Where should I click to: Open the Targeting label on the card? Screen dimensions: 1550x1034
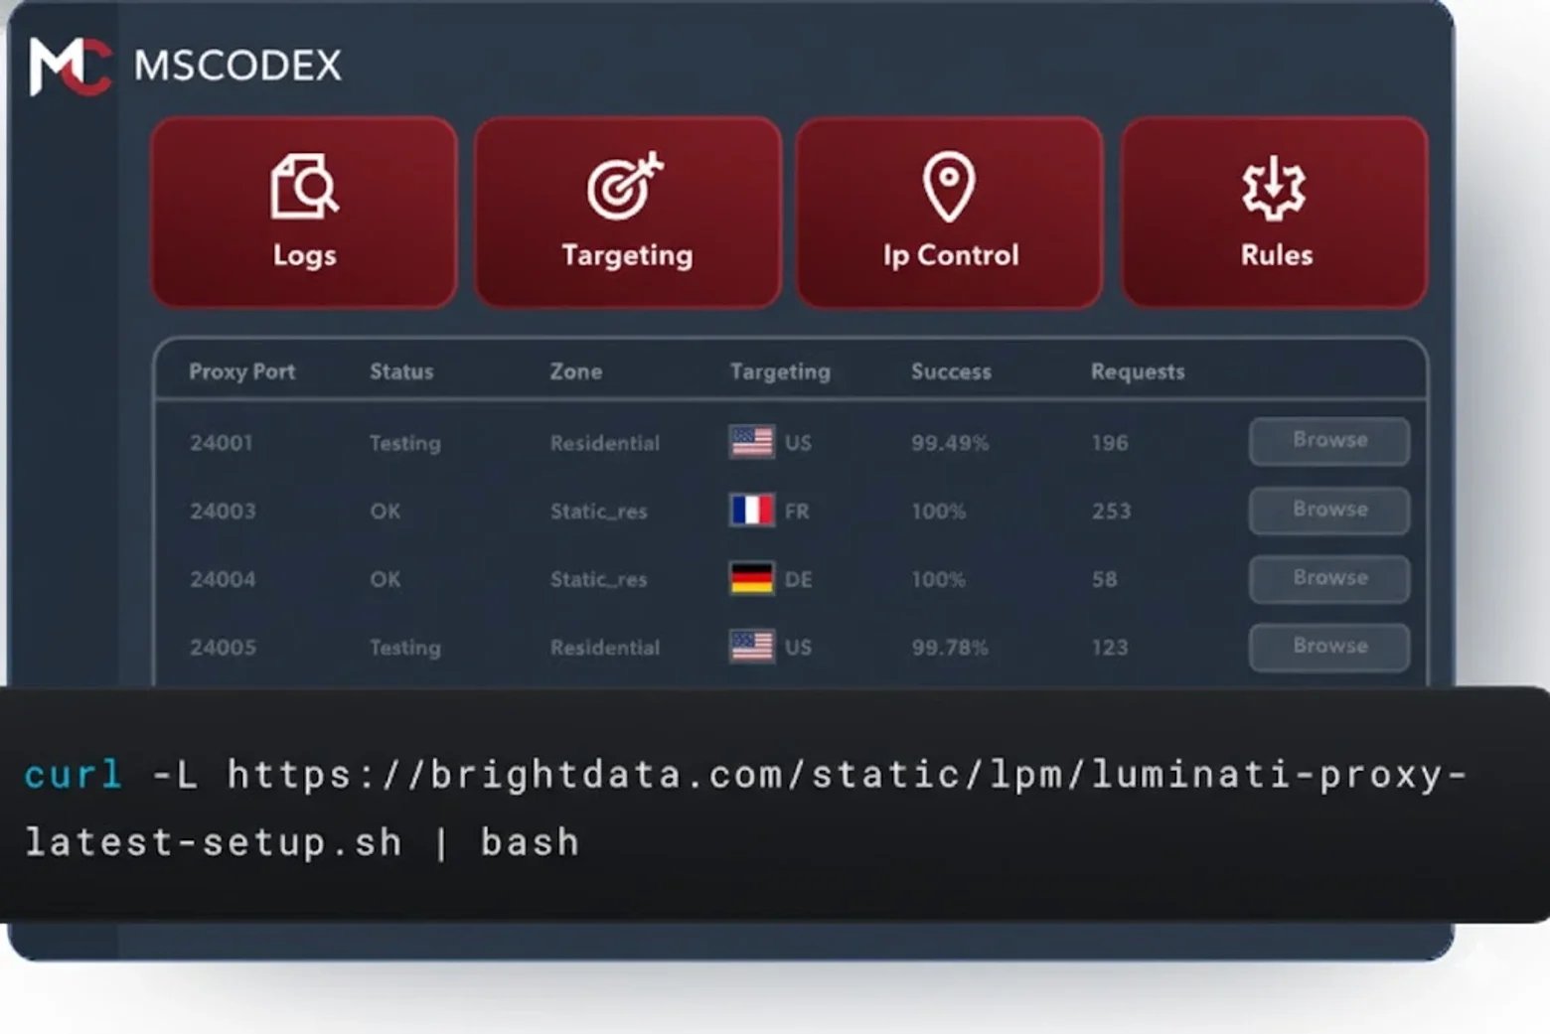tap(627, 255)
